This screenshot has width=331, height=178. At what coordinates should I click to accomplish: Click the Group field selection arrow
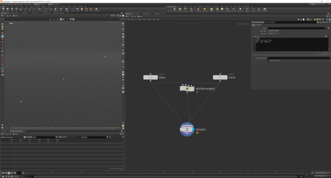click(x=328, y=28)
